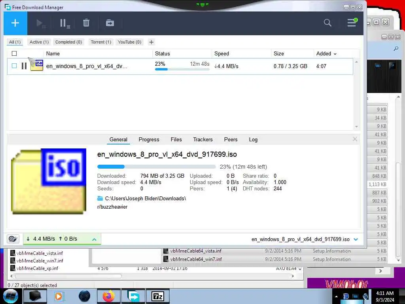Open the Peers details tab
Screen dimensions: 405x304
[231, 140]
